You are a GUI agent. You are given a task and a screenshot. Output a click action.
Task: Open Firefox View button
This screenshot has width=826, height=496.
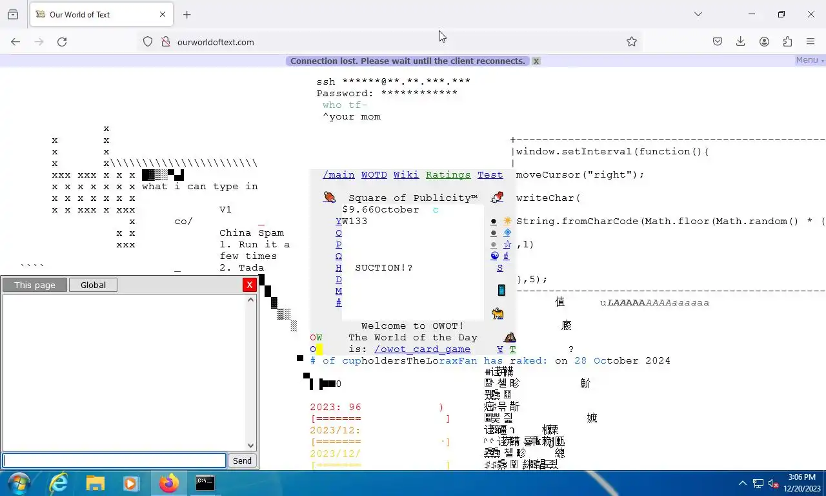(x=13, y=14)
